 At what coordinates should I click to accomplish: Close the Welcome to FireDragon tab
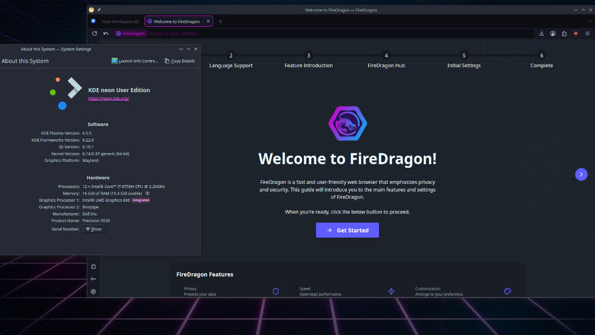(208, 21)
